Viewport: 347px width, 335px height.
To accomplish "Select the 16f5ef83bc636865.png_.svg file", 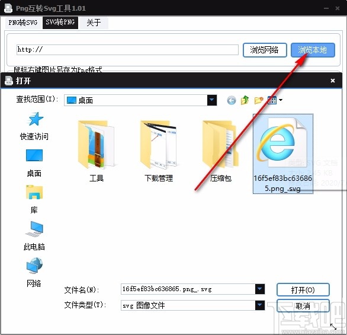I will [283, 154].
